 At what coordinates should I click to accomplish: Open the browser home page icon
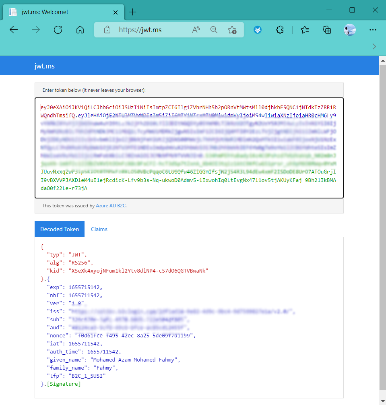pyautogui.click(x=80, y=30)
